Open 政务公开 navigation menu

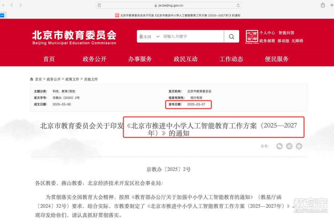coord(95,59)
